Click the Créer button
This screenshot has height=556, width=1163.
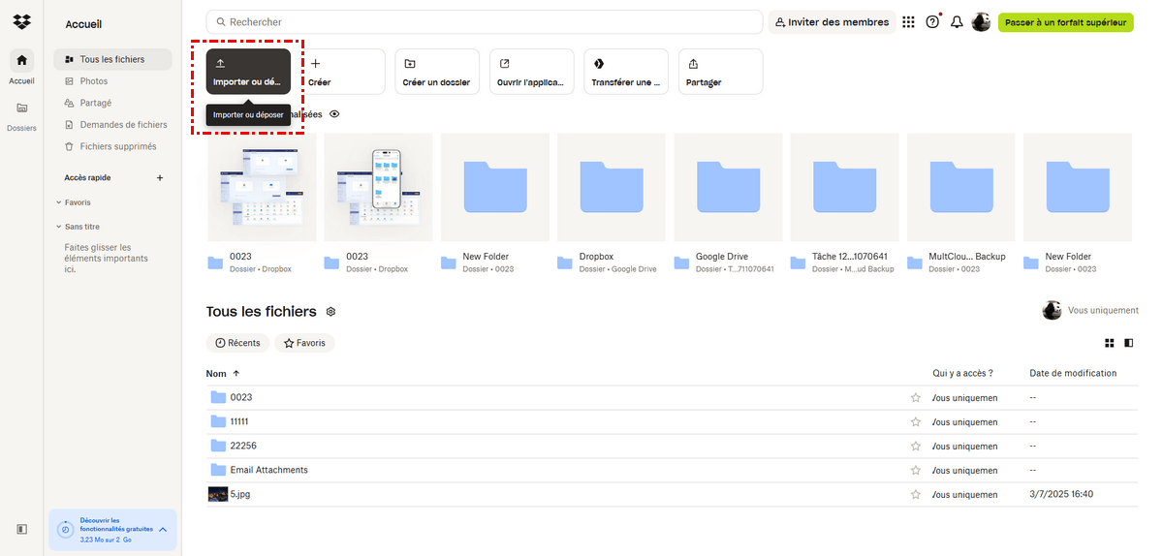tap(343, 72)
